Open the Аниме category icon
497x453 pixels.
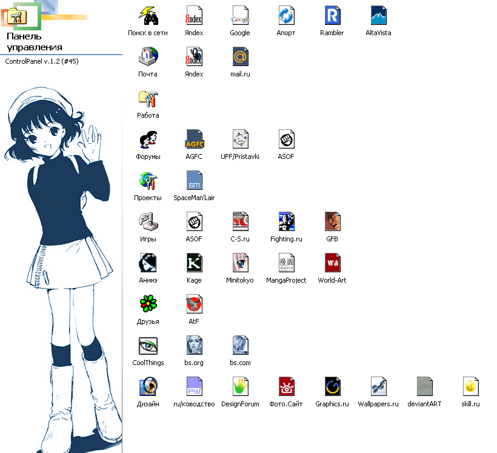pos(148,263)
